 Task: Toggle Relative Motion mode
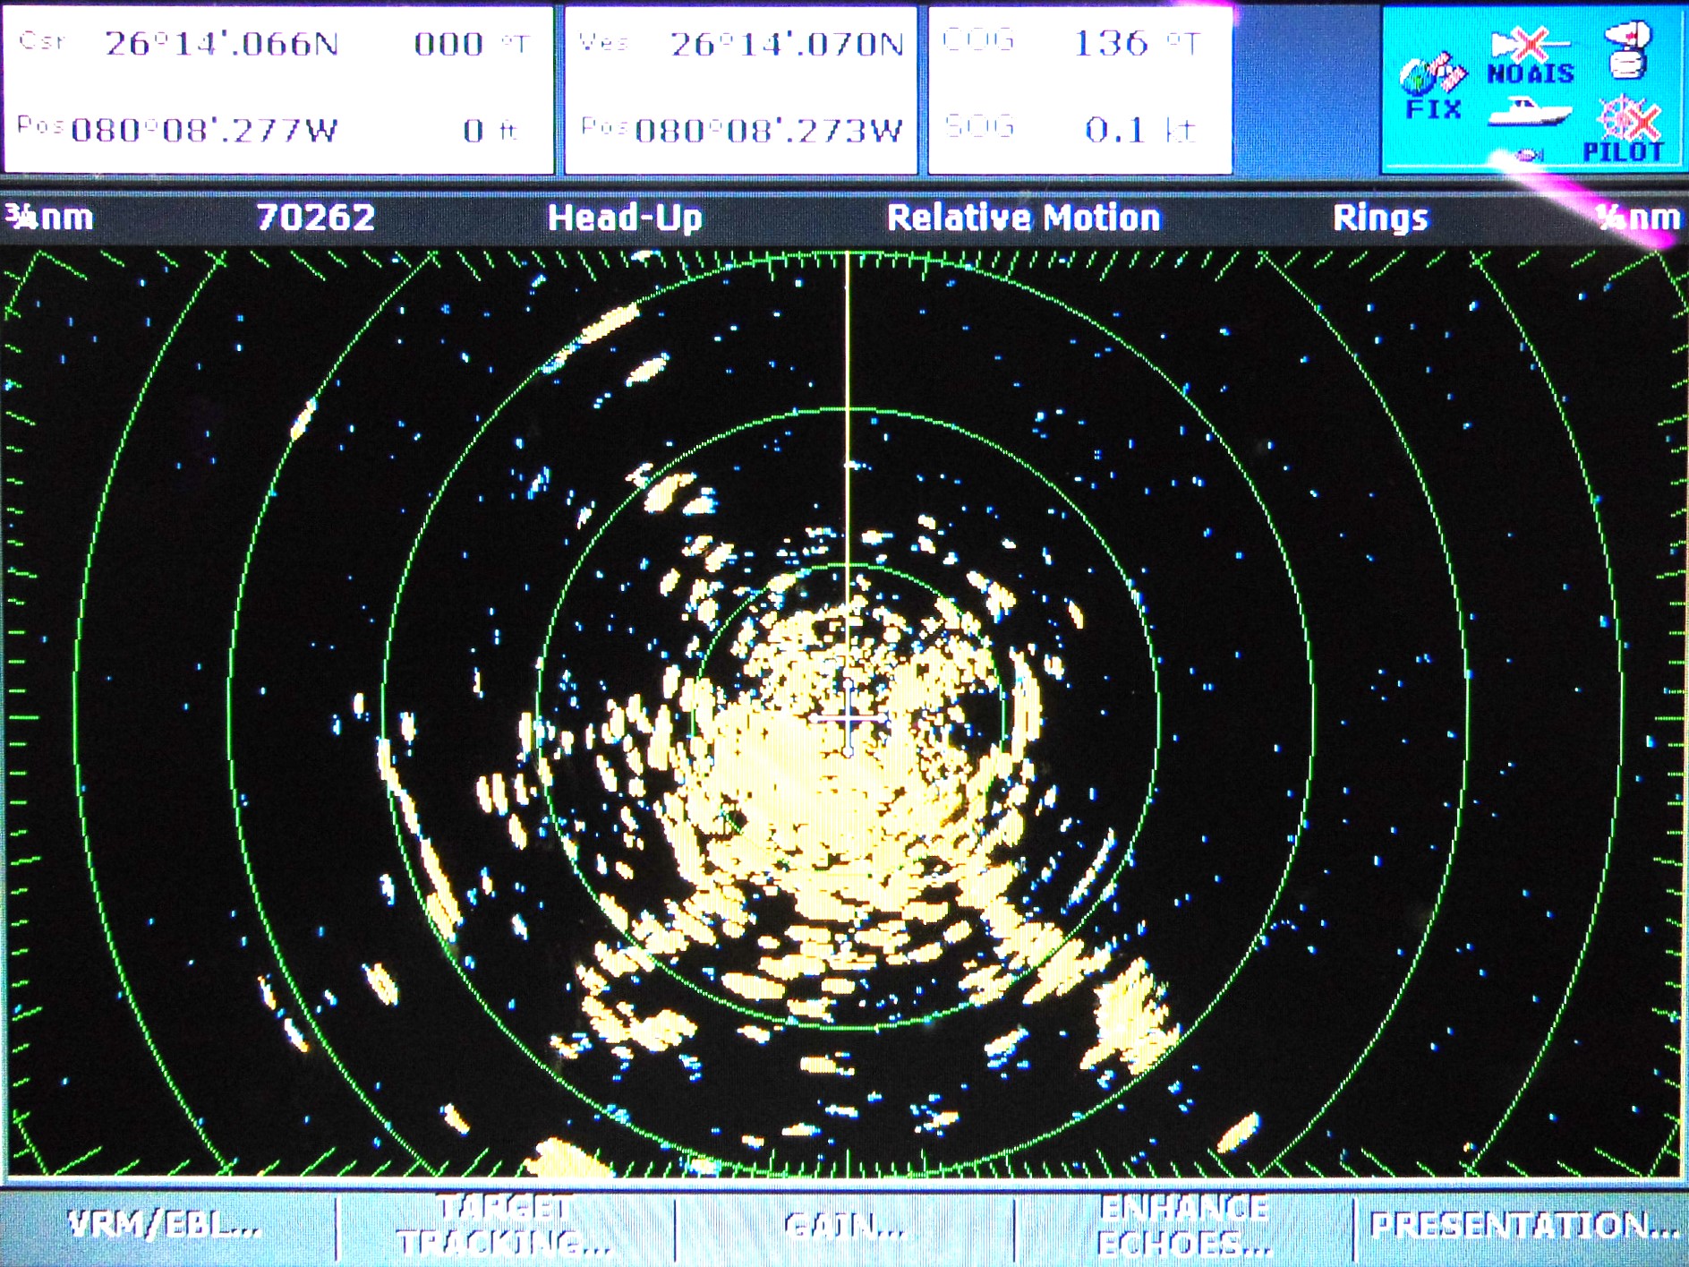tap(1023, 218)
